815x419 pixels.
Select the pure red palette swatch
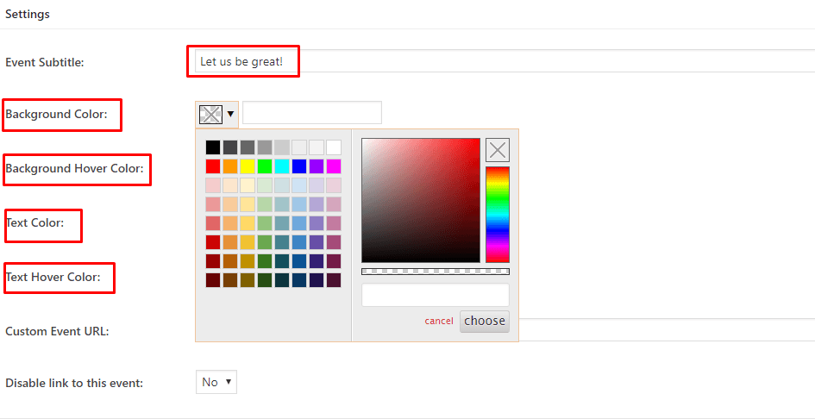[213, 166]
